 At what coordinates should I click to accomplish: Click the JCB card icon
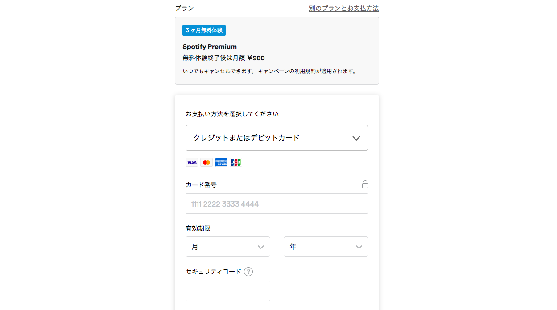[x=236, y=162]
